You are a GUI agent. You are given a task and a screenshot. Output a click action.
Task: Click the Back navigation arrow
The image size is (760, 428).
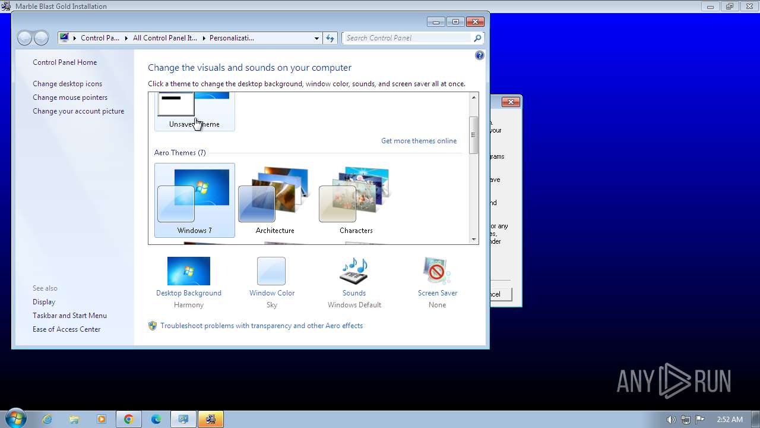24,38
